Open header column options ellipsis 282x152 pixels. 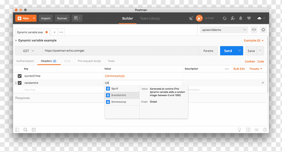(227, 69)
